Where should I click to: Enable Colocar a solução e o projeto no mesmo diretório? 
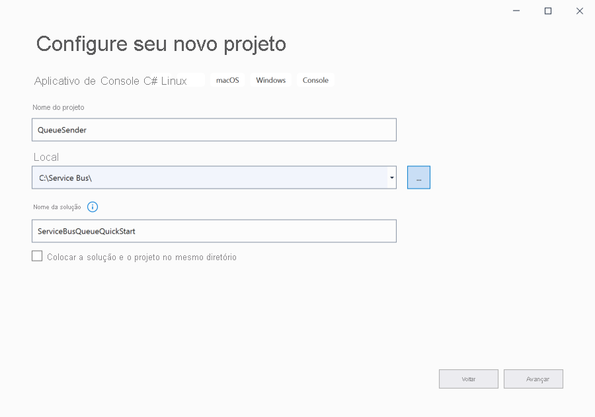tap(37, 255)
